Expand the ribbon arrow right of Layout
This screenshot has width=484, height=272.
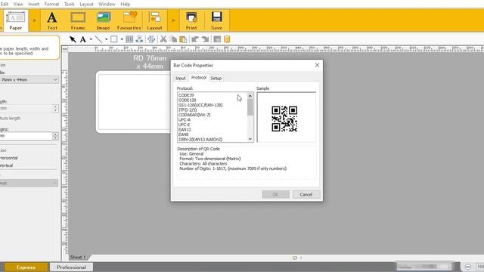(173, 20)
